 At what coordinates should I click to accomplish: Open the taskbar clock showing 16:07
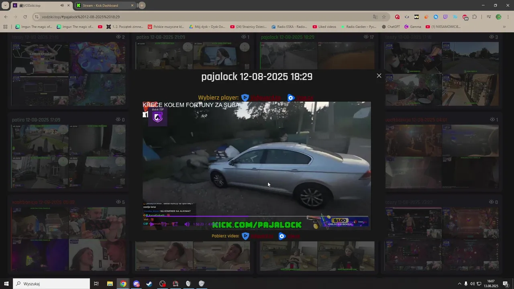pyautogui.click(x=491, y=283)
